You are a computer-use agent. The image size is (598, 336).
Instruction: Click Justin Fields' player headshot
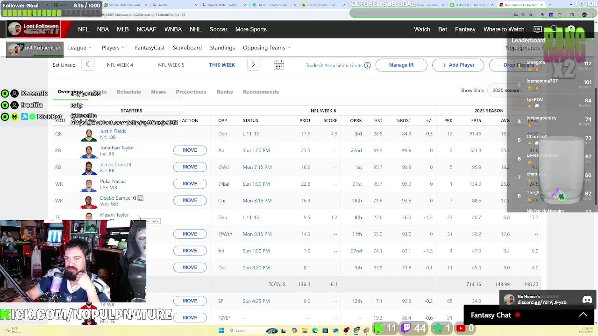89,134
